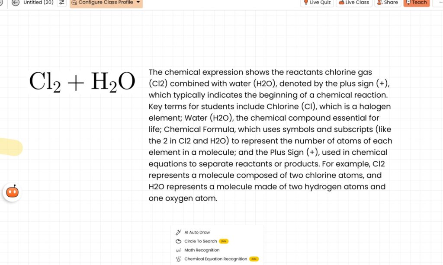The height and width of the screenshot is (265, 443).
Task: Open the board settings sliders icon
Action: 62,3
